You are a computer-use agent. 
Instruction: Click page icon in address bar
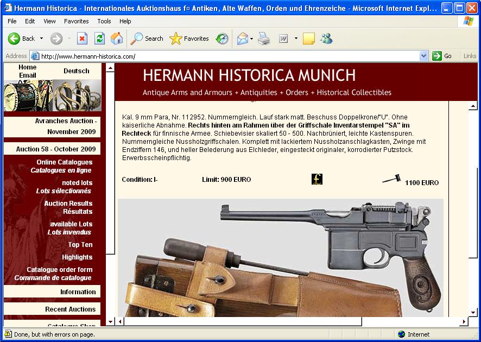[x=35, y=56]
